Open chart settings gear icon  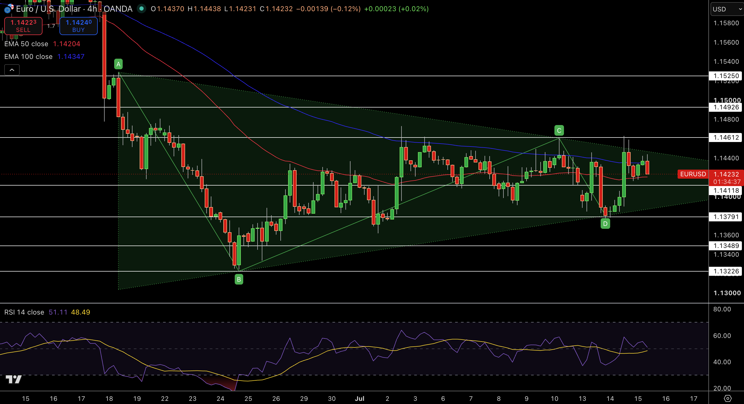728,398
